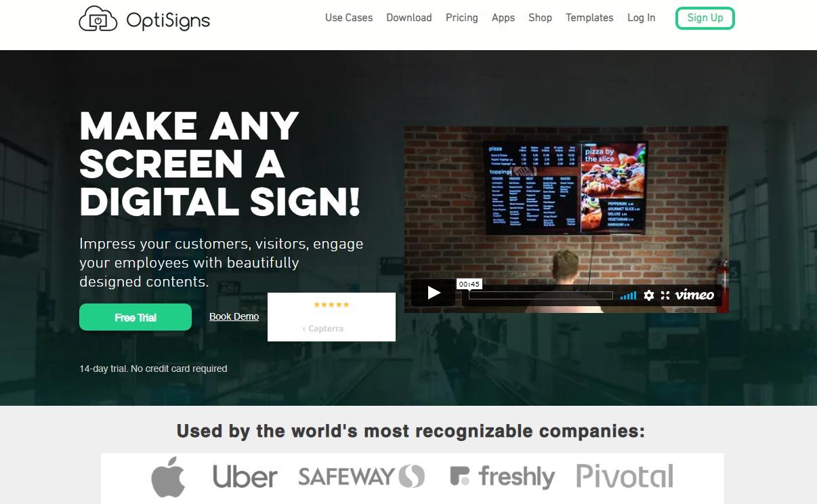Image resolution: width=817 pixels, height=504 pixels.
Task: Start the Free Trial
Action: click(135, 317)
